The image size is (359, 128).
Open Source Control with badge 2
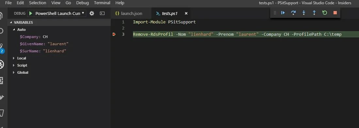tap(2, 48)
